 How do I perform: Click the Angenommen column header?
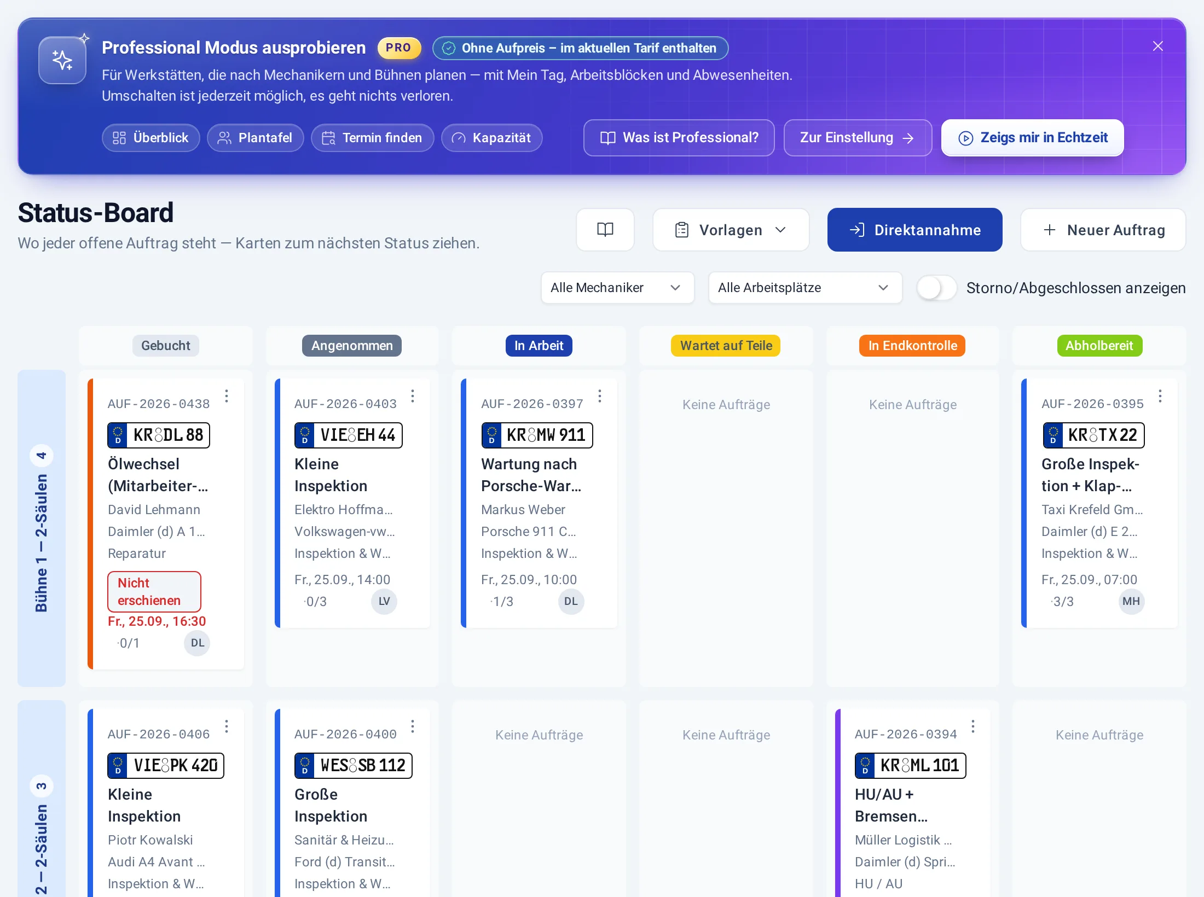352,346
